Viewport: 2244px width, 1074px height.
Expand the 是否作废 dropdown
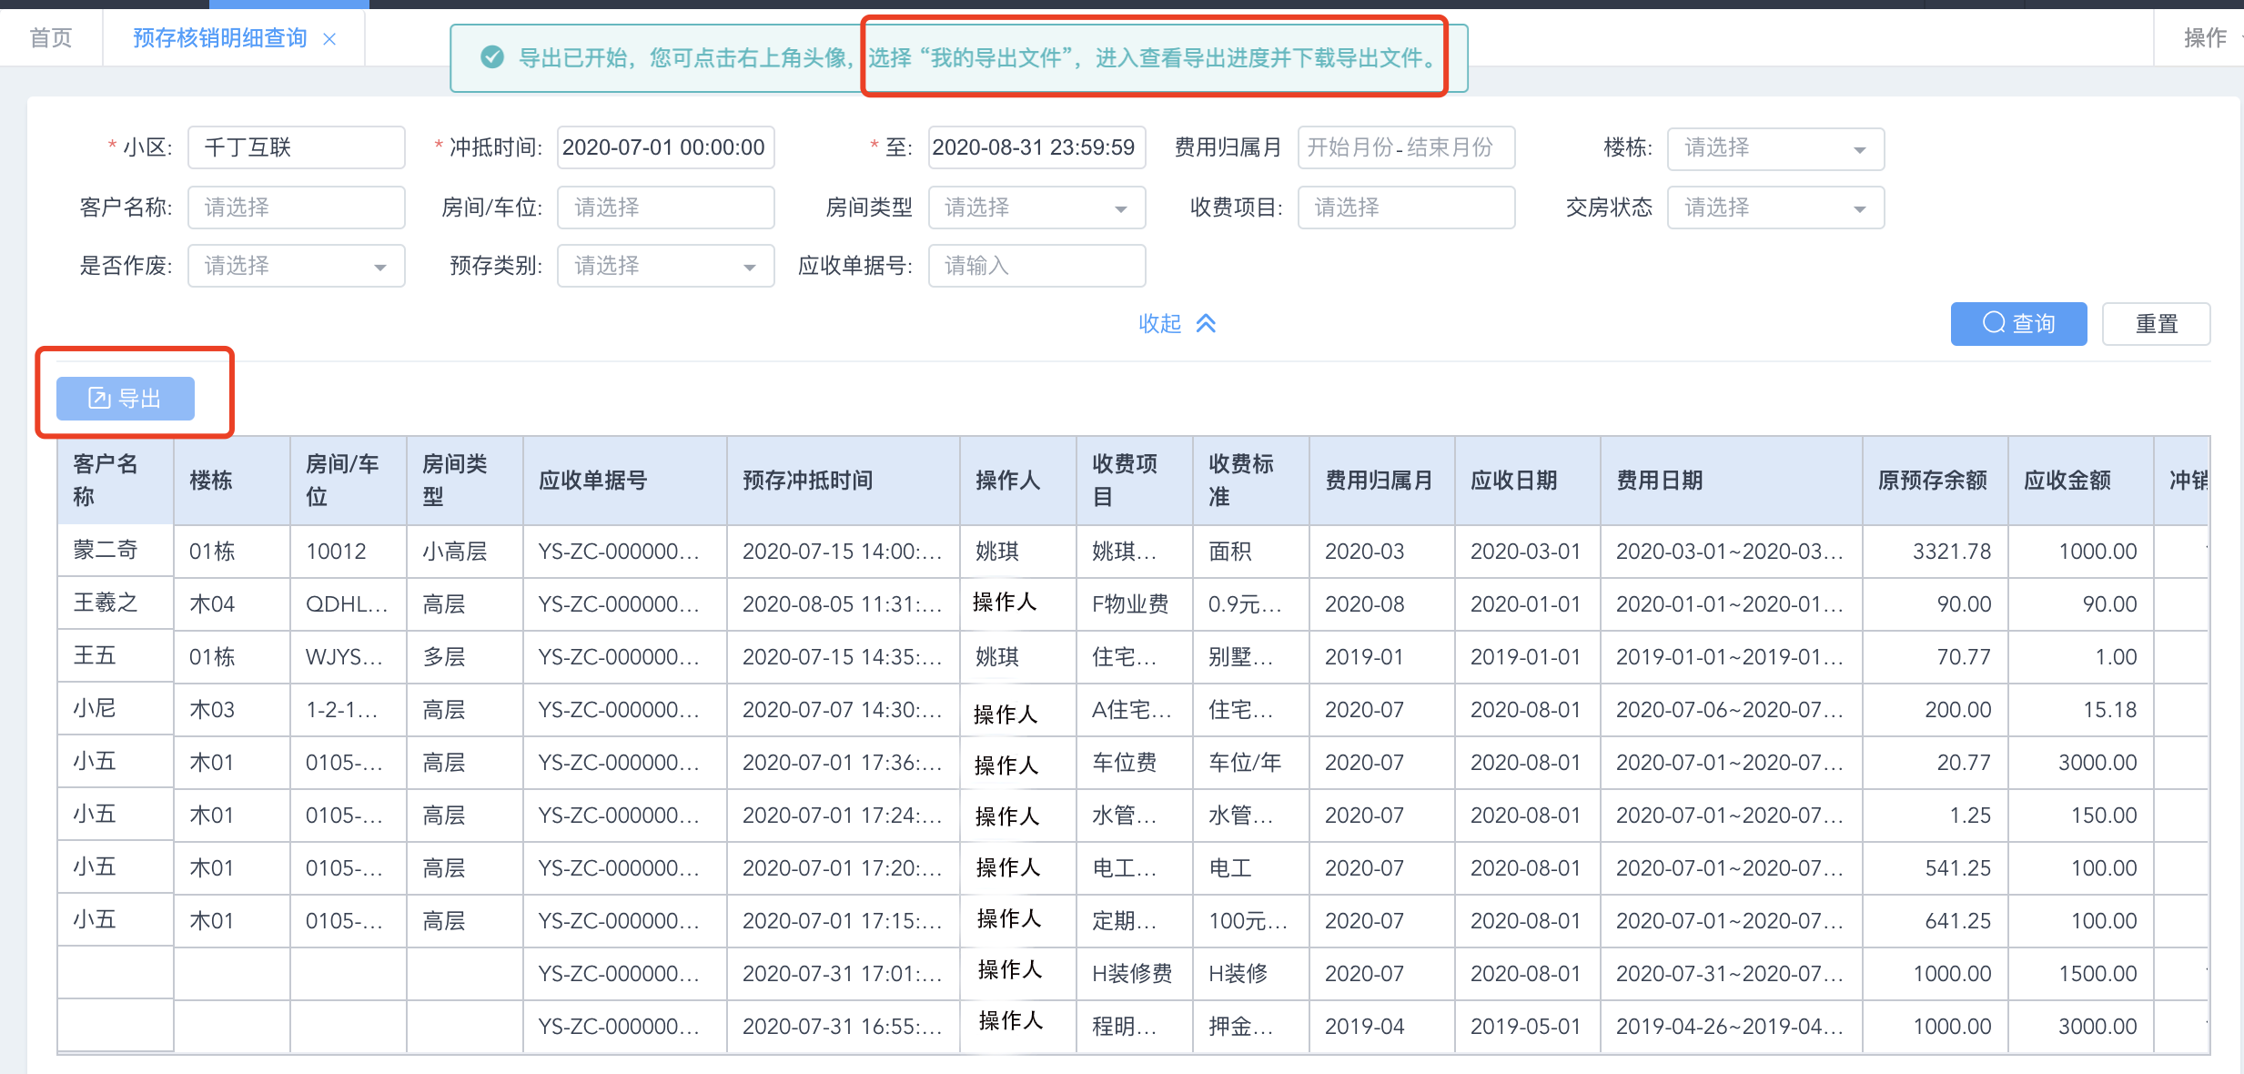[x=297, y=266]
